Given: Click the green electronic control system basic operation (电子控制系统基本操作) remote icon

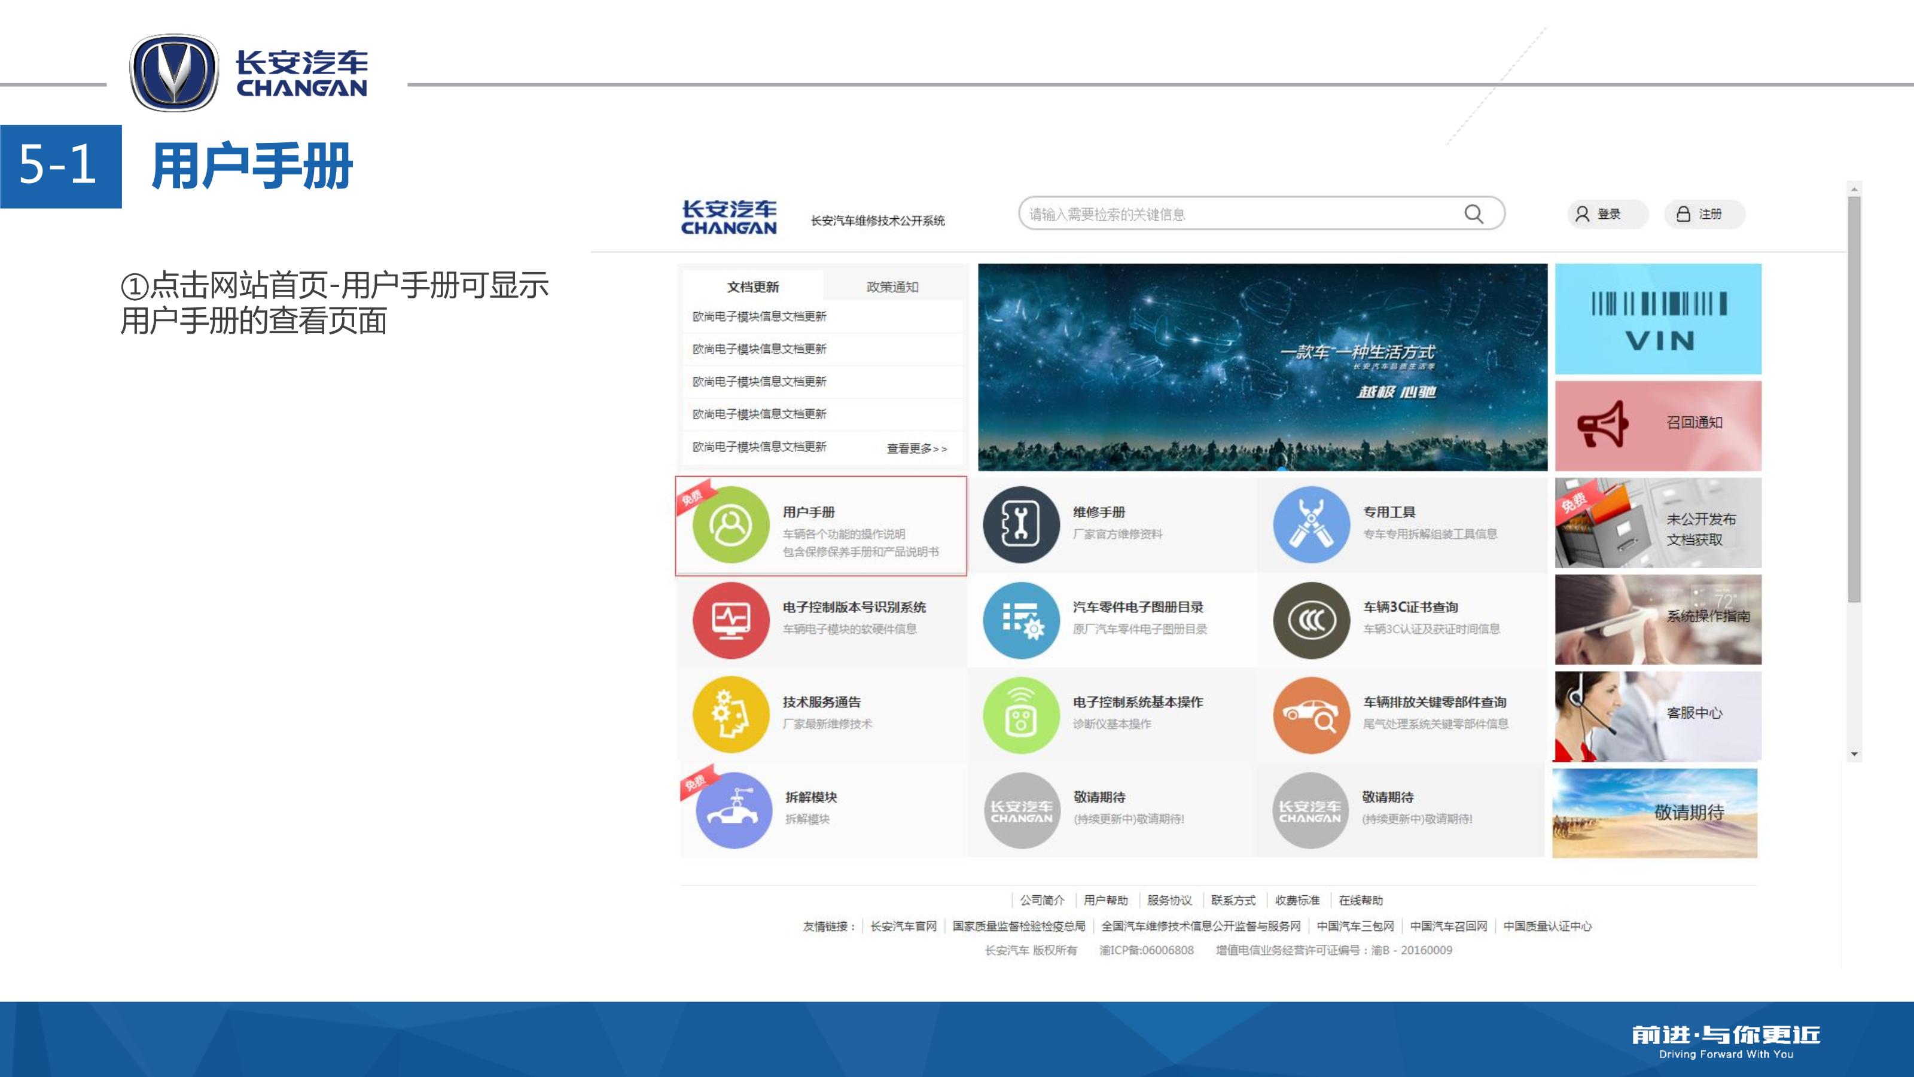Looking at the screenshot, I should [1021, 715].
